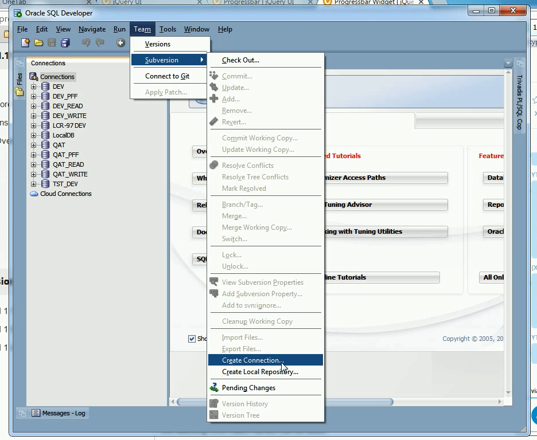Click the Redo toolbar arrow

point(100,43)
